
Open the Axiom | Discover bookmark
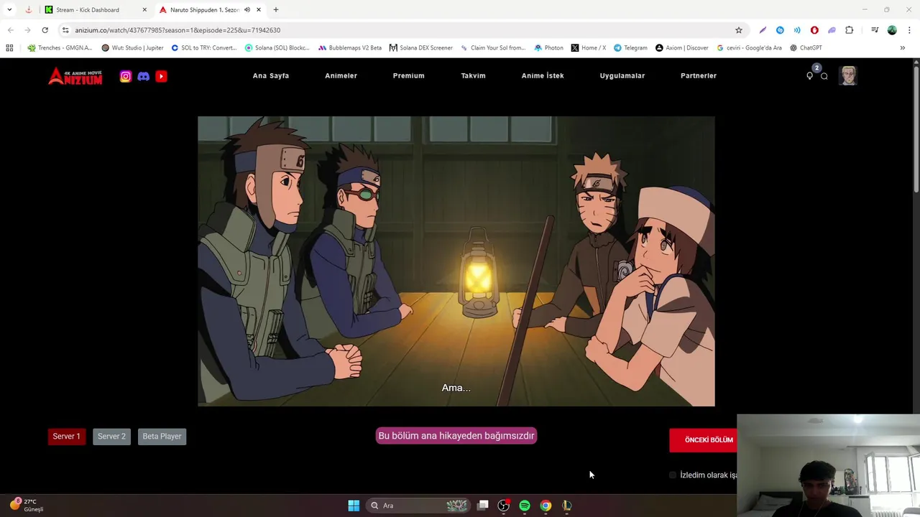pos(682,48)
